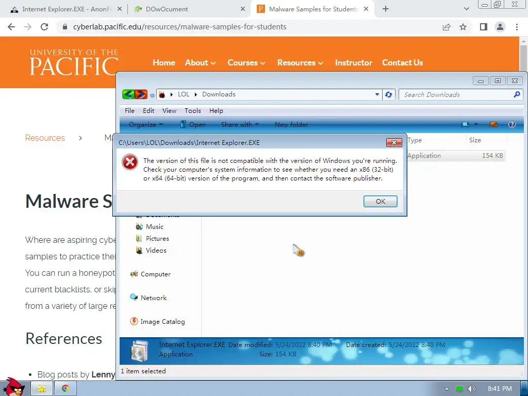Open address bar history dropdown arrow
The width and height of the screenshot is (528, 396).
pos(377,95)
